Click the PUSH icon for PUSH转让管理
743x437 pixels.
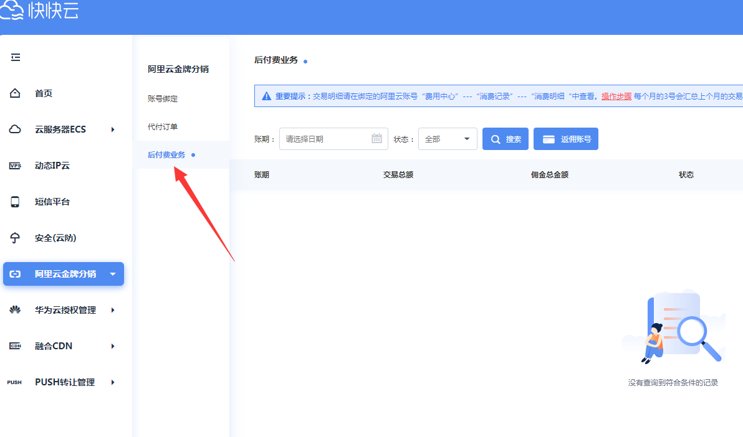click(x=15, y=382)
